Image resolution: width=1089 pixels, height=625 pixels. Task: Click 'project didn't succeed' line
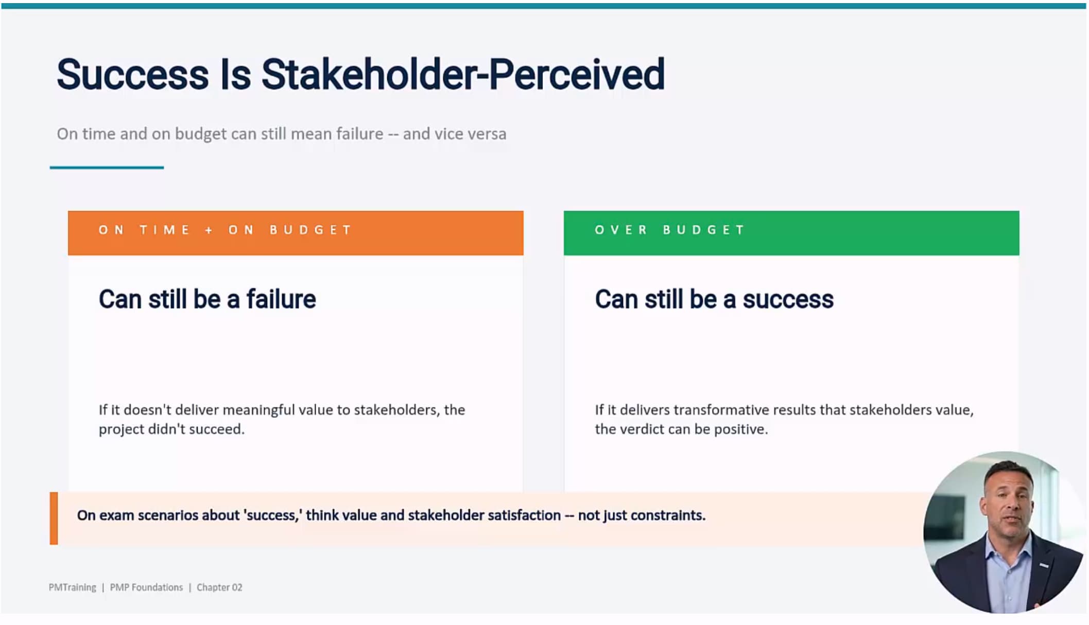[x=171, y=429]
